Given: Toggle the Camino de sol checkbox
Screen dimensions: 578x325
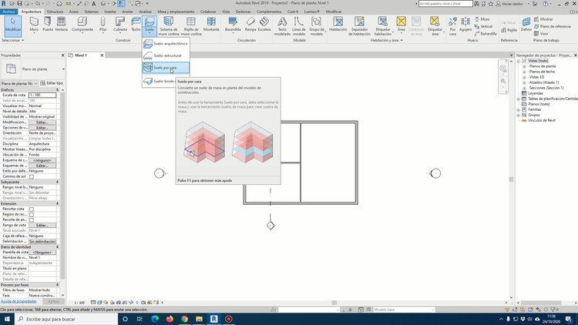Looking at the screenshot, I should coord(32,176).
